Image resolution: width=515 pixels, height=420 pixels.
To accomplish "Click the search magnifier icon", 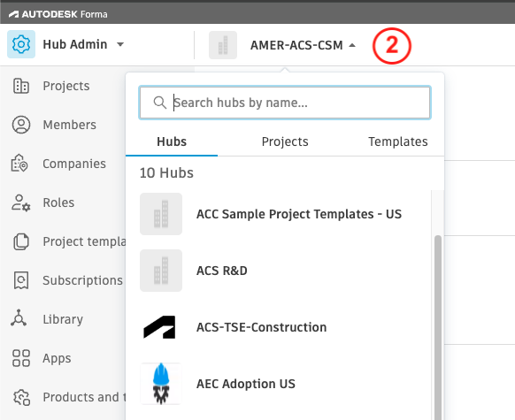I will [x=159, y=103].
